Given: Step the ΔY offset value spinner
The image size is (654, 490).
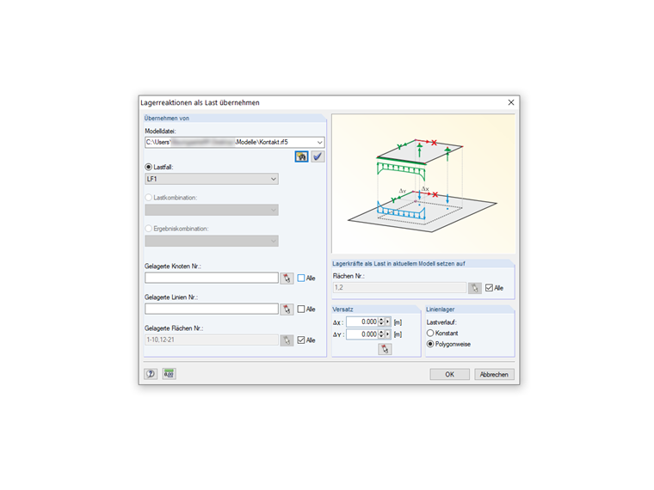Looking at the screenshot, I should tap(381, 334).
